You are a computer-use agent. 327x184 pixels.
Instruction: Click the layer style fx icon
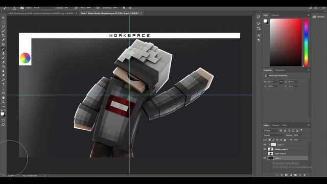click(282, 175)
